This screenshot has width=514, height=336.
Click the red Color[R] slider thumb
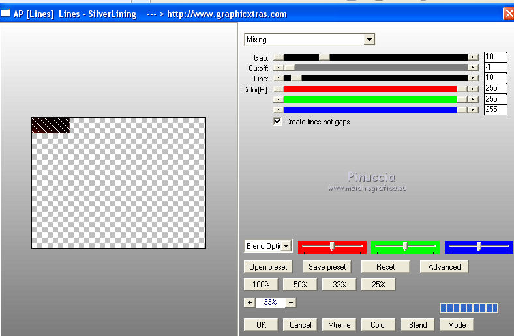point(462,89)
